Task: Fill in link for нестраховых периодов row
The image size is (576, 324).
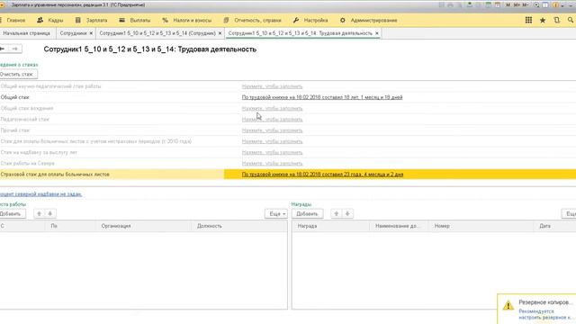Action: pyautogui.click(x=272, y=141)
